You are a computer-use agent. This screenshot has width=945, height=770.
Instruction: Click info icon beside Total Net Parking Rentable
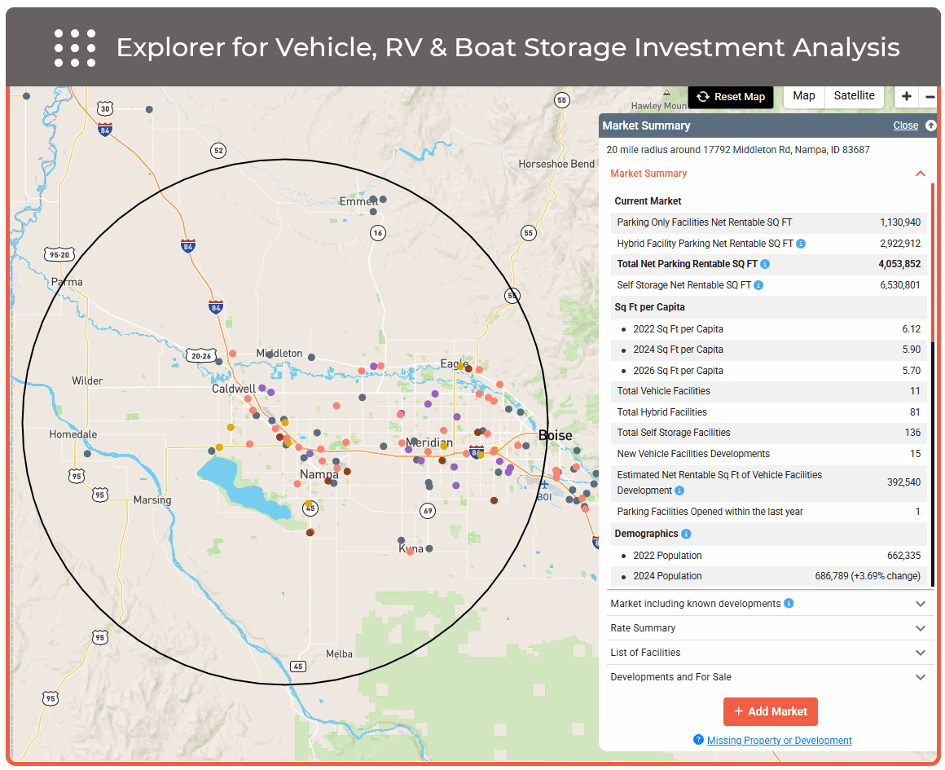click(765, 264)
